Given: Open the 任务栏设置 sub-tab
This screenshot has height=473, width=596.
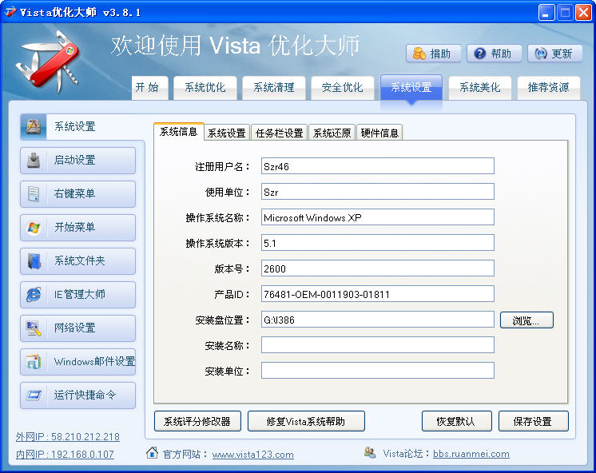Looking at the screenshot, I should pyautogui.click(x=278, y=133).
